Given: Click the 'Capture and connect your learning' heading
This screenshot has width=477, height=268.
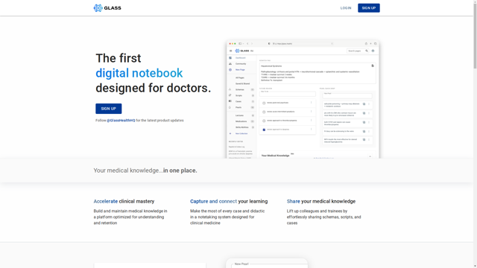Looking at the screenshot, I should [x=229, y=202].
